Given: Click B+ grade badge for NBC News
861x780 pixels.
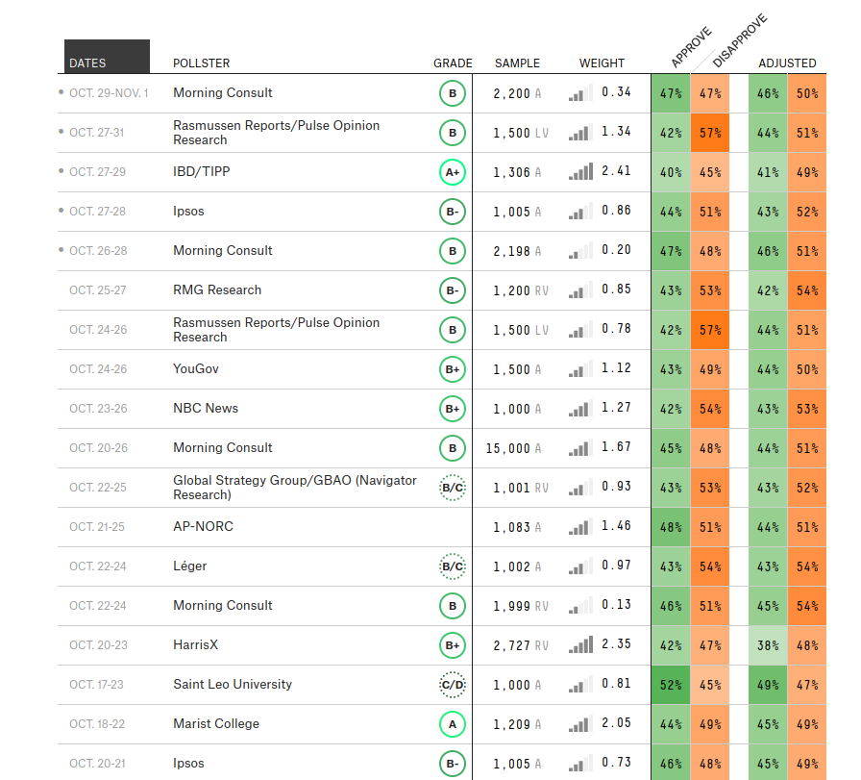Looking at the screenshot, I should [x=453, y=409].
